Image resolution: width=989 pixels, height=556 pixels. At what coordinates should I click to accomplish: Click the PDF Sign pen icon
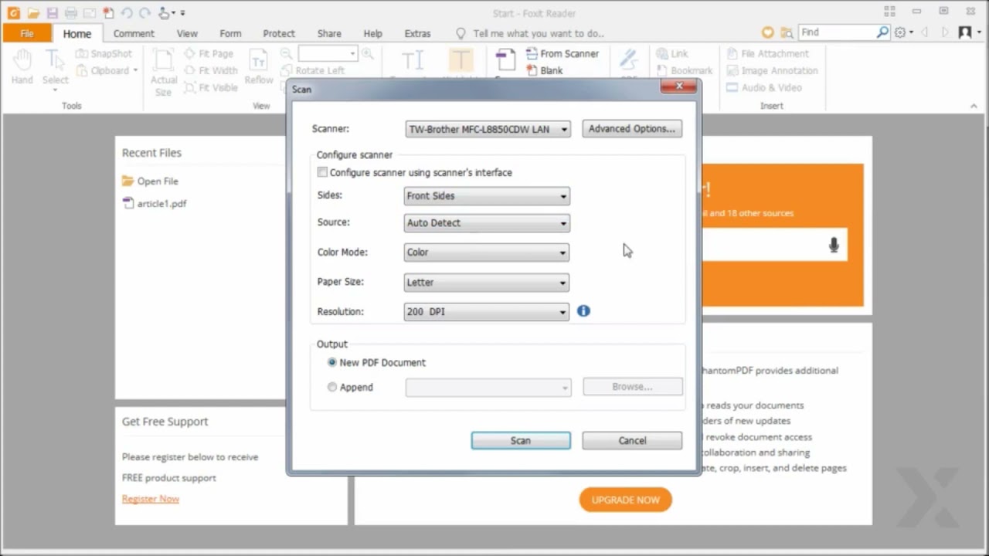coord(629,60)
